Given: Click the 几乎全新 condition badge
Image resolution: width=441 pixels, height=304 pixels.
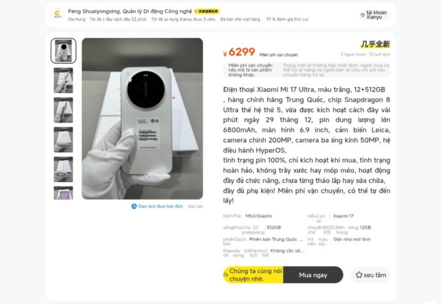Looking at the screenshot, I should click(375, 44).
